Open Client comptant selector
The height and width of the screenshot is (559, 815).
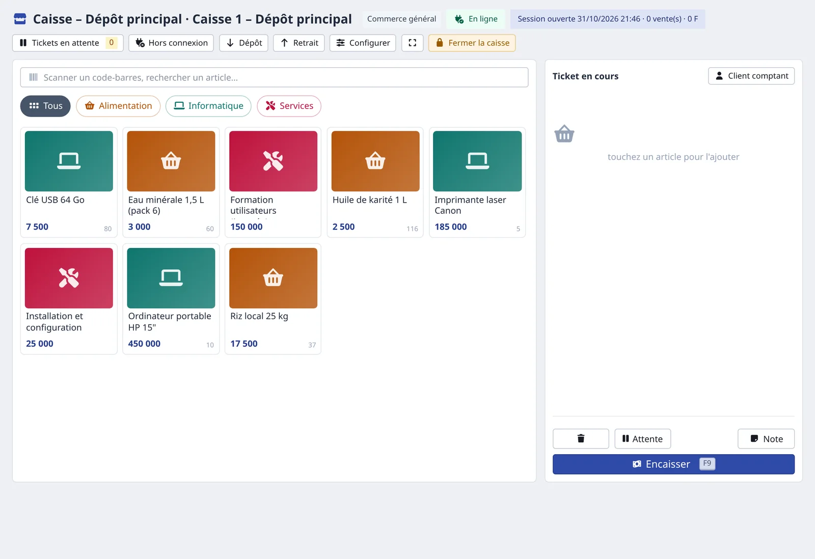[751, 76]
